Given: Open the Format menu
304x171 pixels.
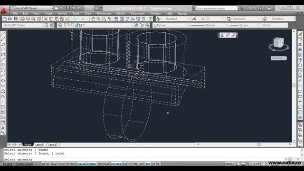Looking at the screenshot, I should 62,14.
